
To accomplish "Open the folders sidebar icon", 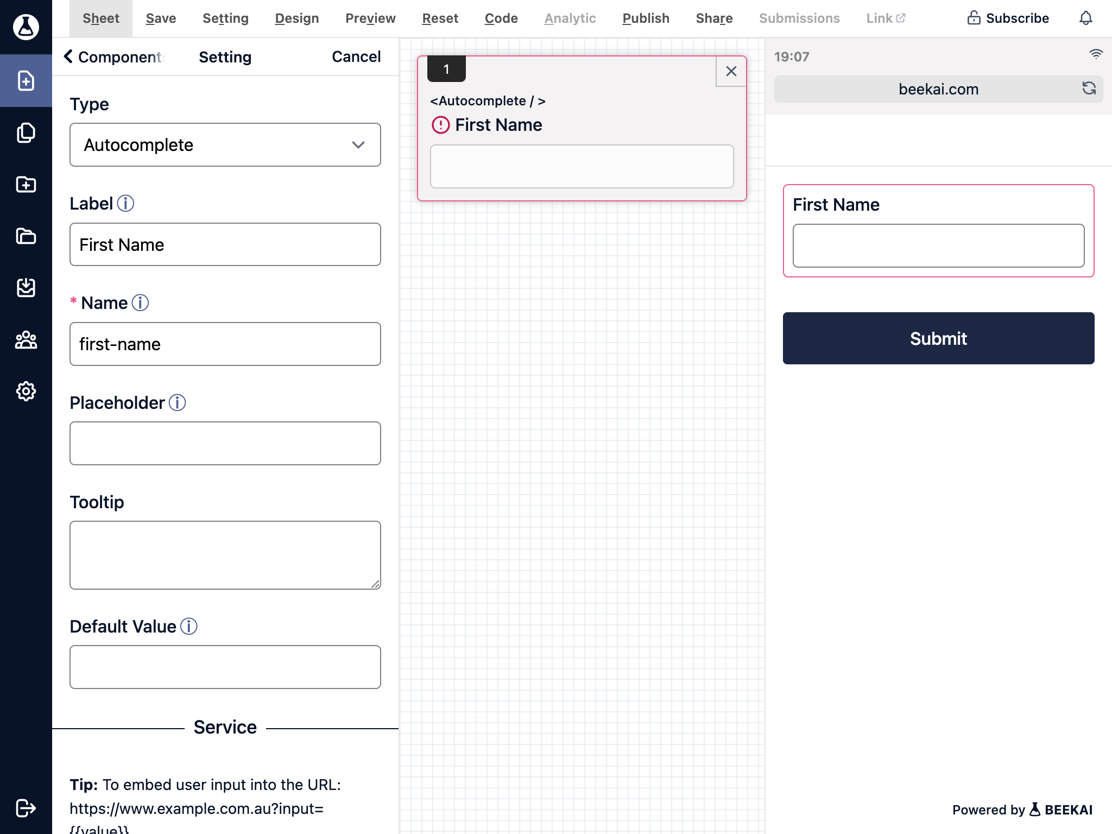I will click(26, 236).
